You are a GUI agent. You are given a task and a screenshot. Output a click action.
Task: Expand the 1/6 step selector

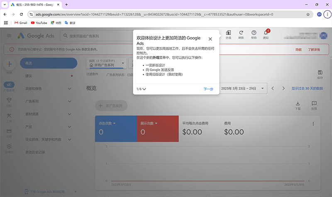pyautogui.click(x=141, y=89)
